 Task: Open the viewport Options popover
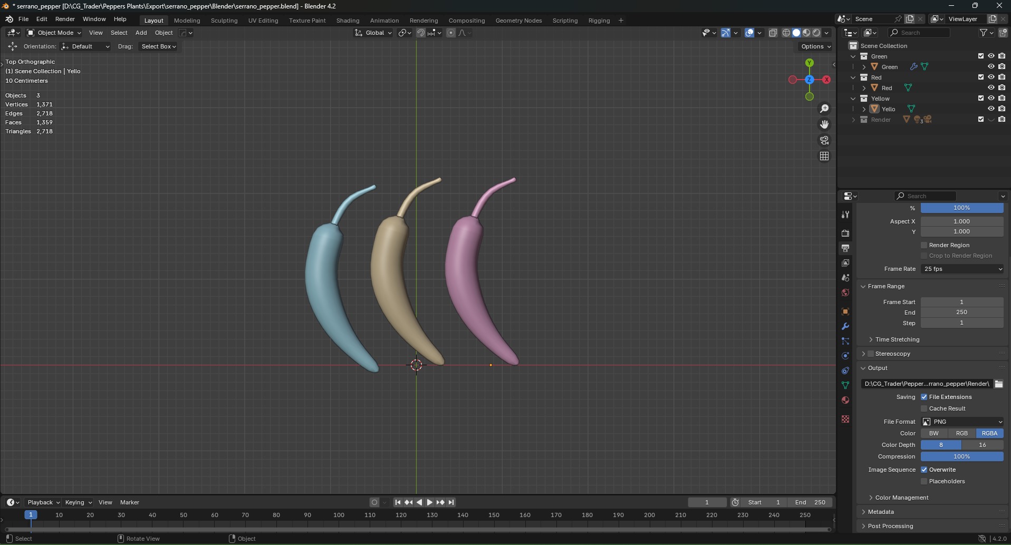tap(815, 46)
